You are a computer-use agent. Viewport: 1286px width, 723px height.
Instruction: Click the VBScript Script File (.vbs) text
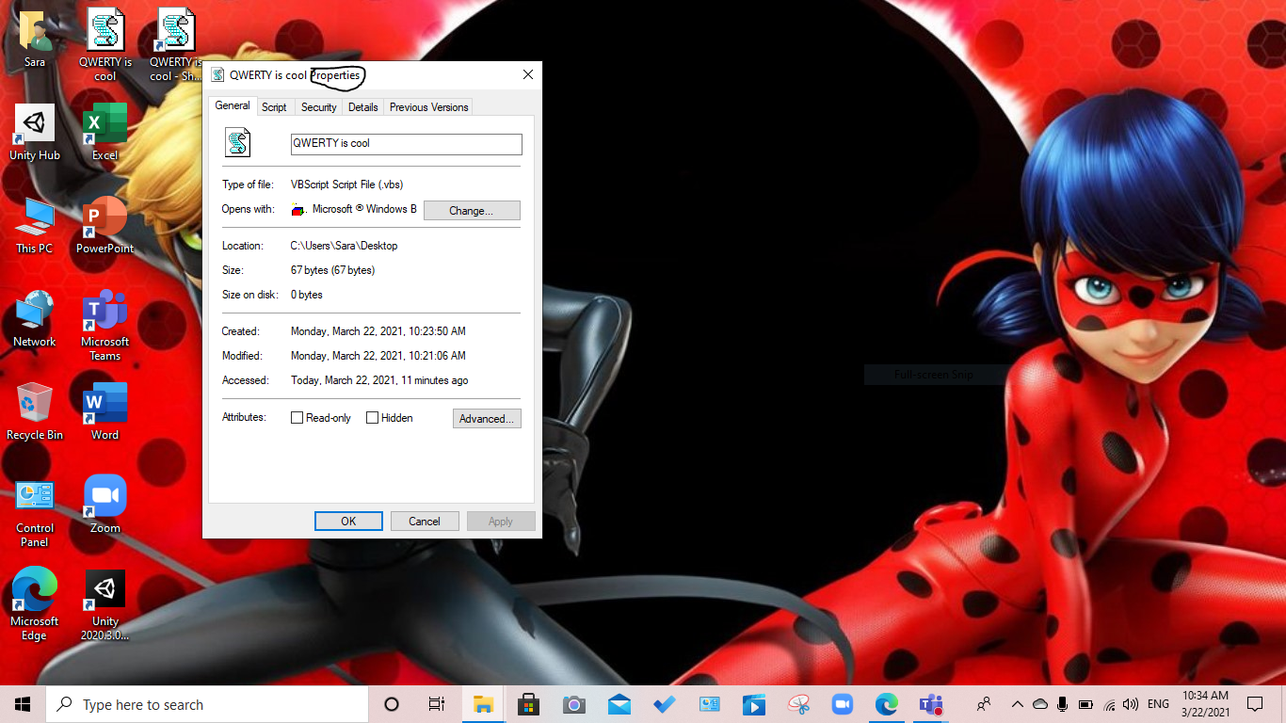346,185
